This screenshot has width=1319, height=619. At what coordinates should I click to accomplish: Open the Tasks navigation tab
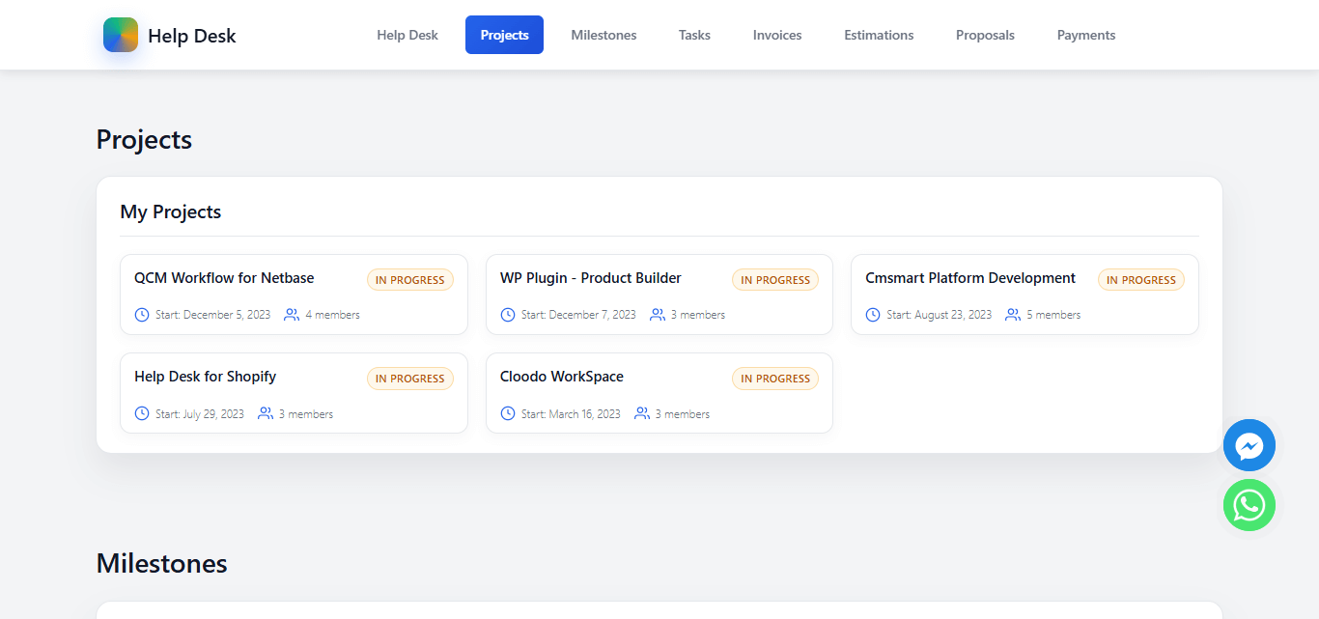click(694, 35)
